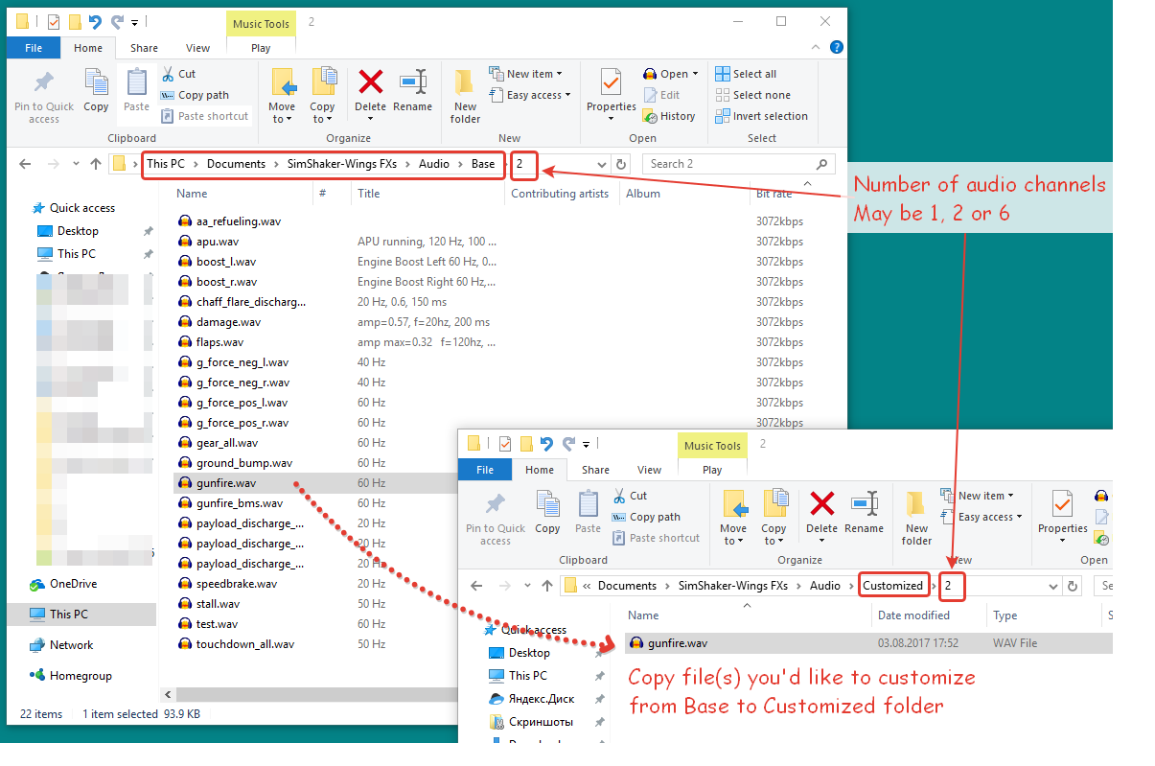Click Invert selection in back window ribbon
The width and height of the screenshot is (1155, 766).
click(x=761, y=116)
